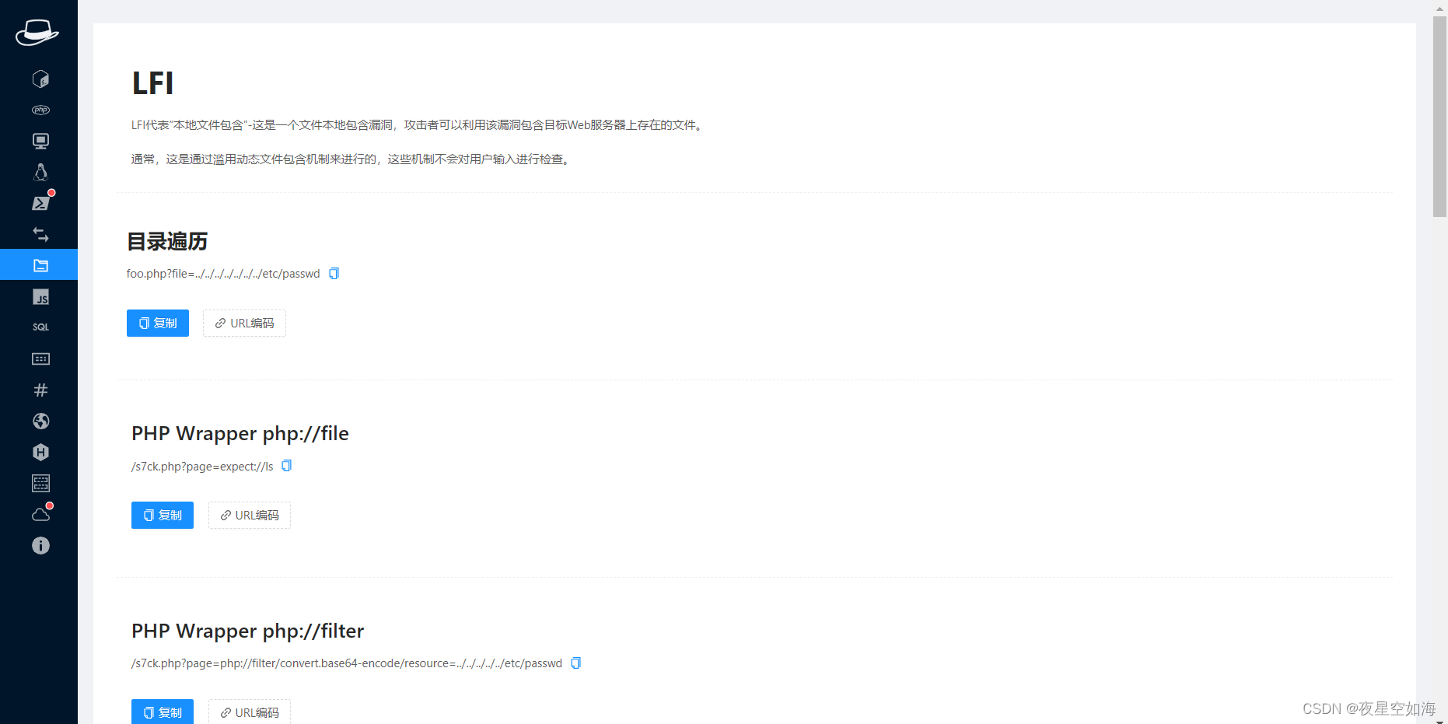Click the PHP Wrapper php://file heading

click(240, 433)
